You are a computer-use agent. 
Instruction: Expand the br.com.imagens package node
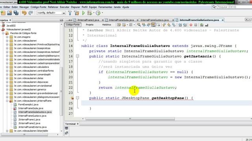(x=7, y=37)
